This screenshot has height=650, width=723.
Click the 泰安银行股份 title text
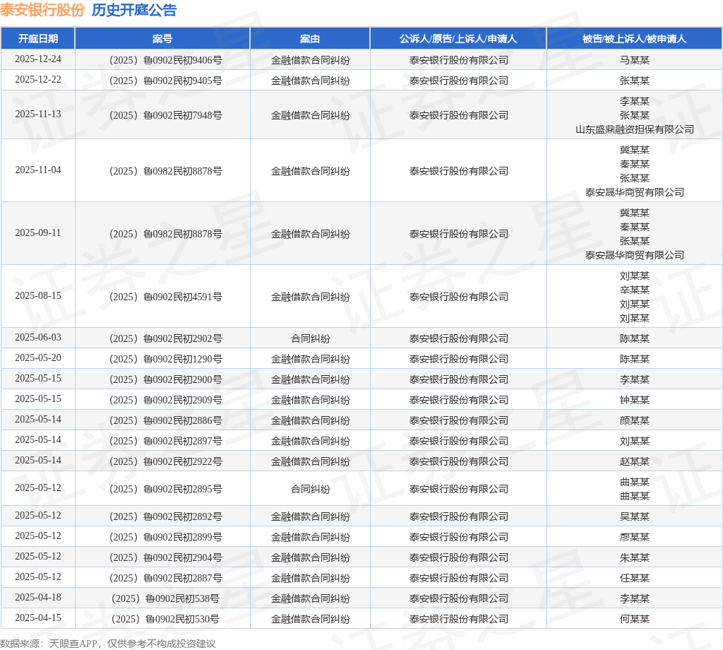[x=42, y=10]
